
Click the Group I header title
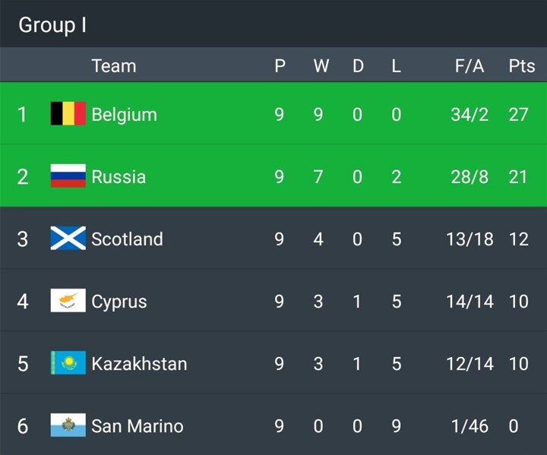[x=52, y=25]
